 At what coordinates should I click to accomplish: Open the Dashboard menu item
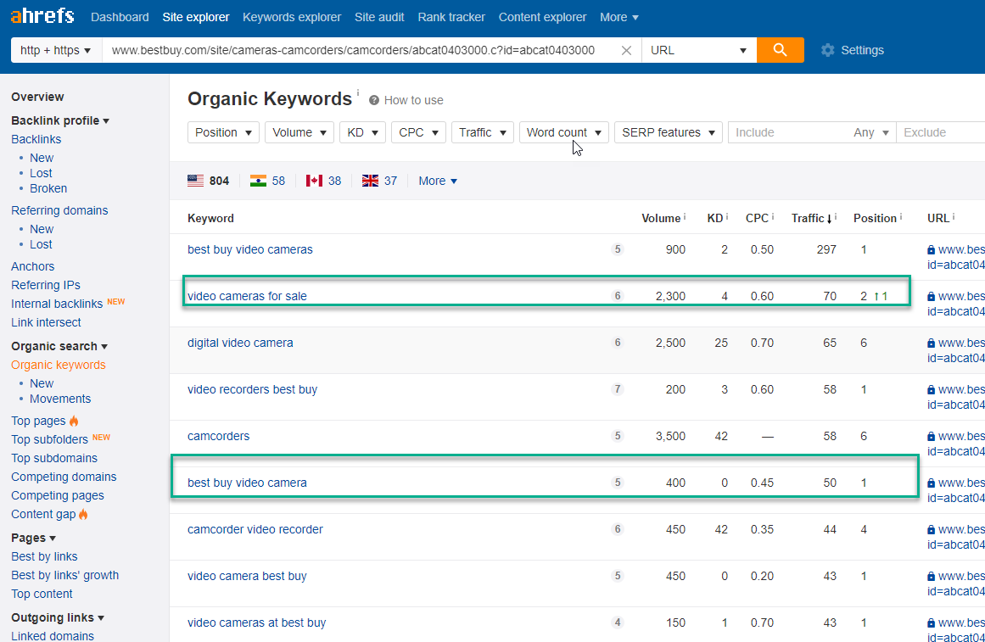point(120,17)
